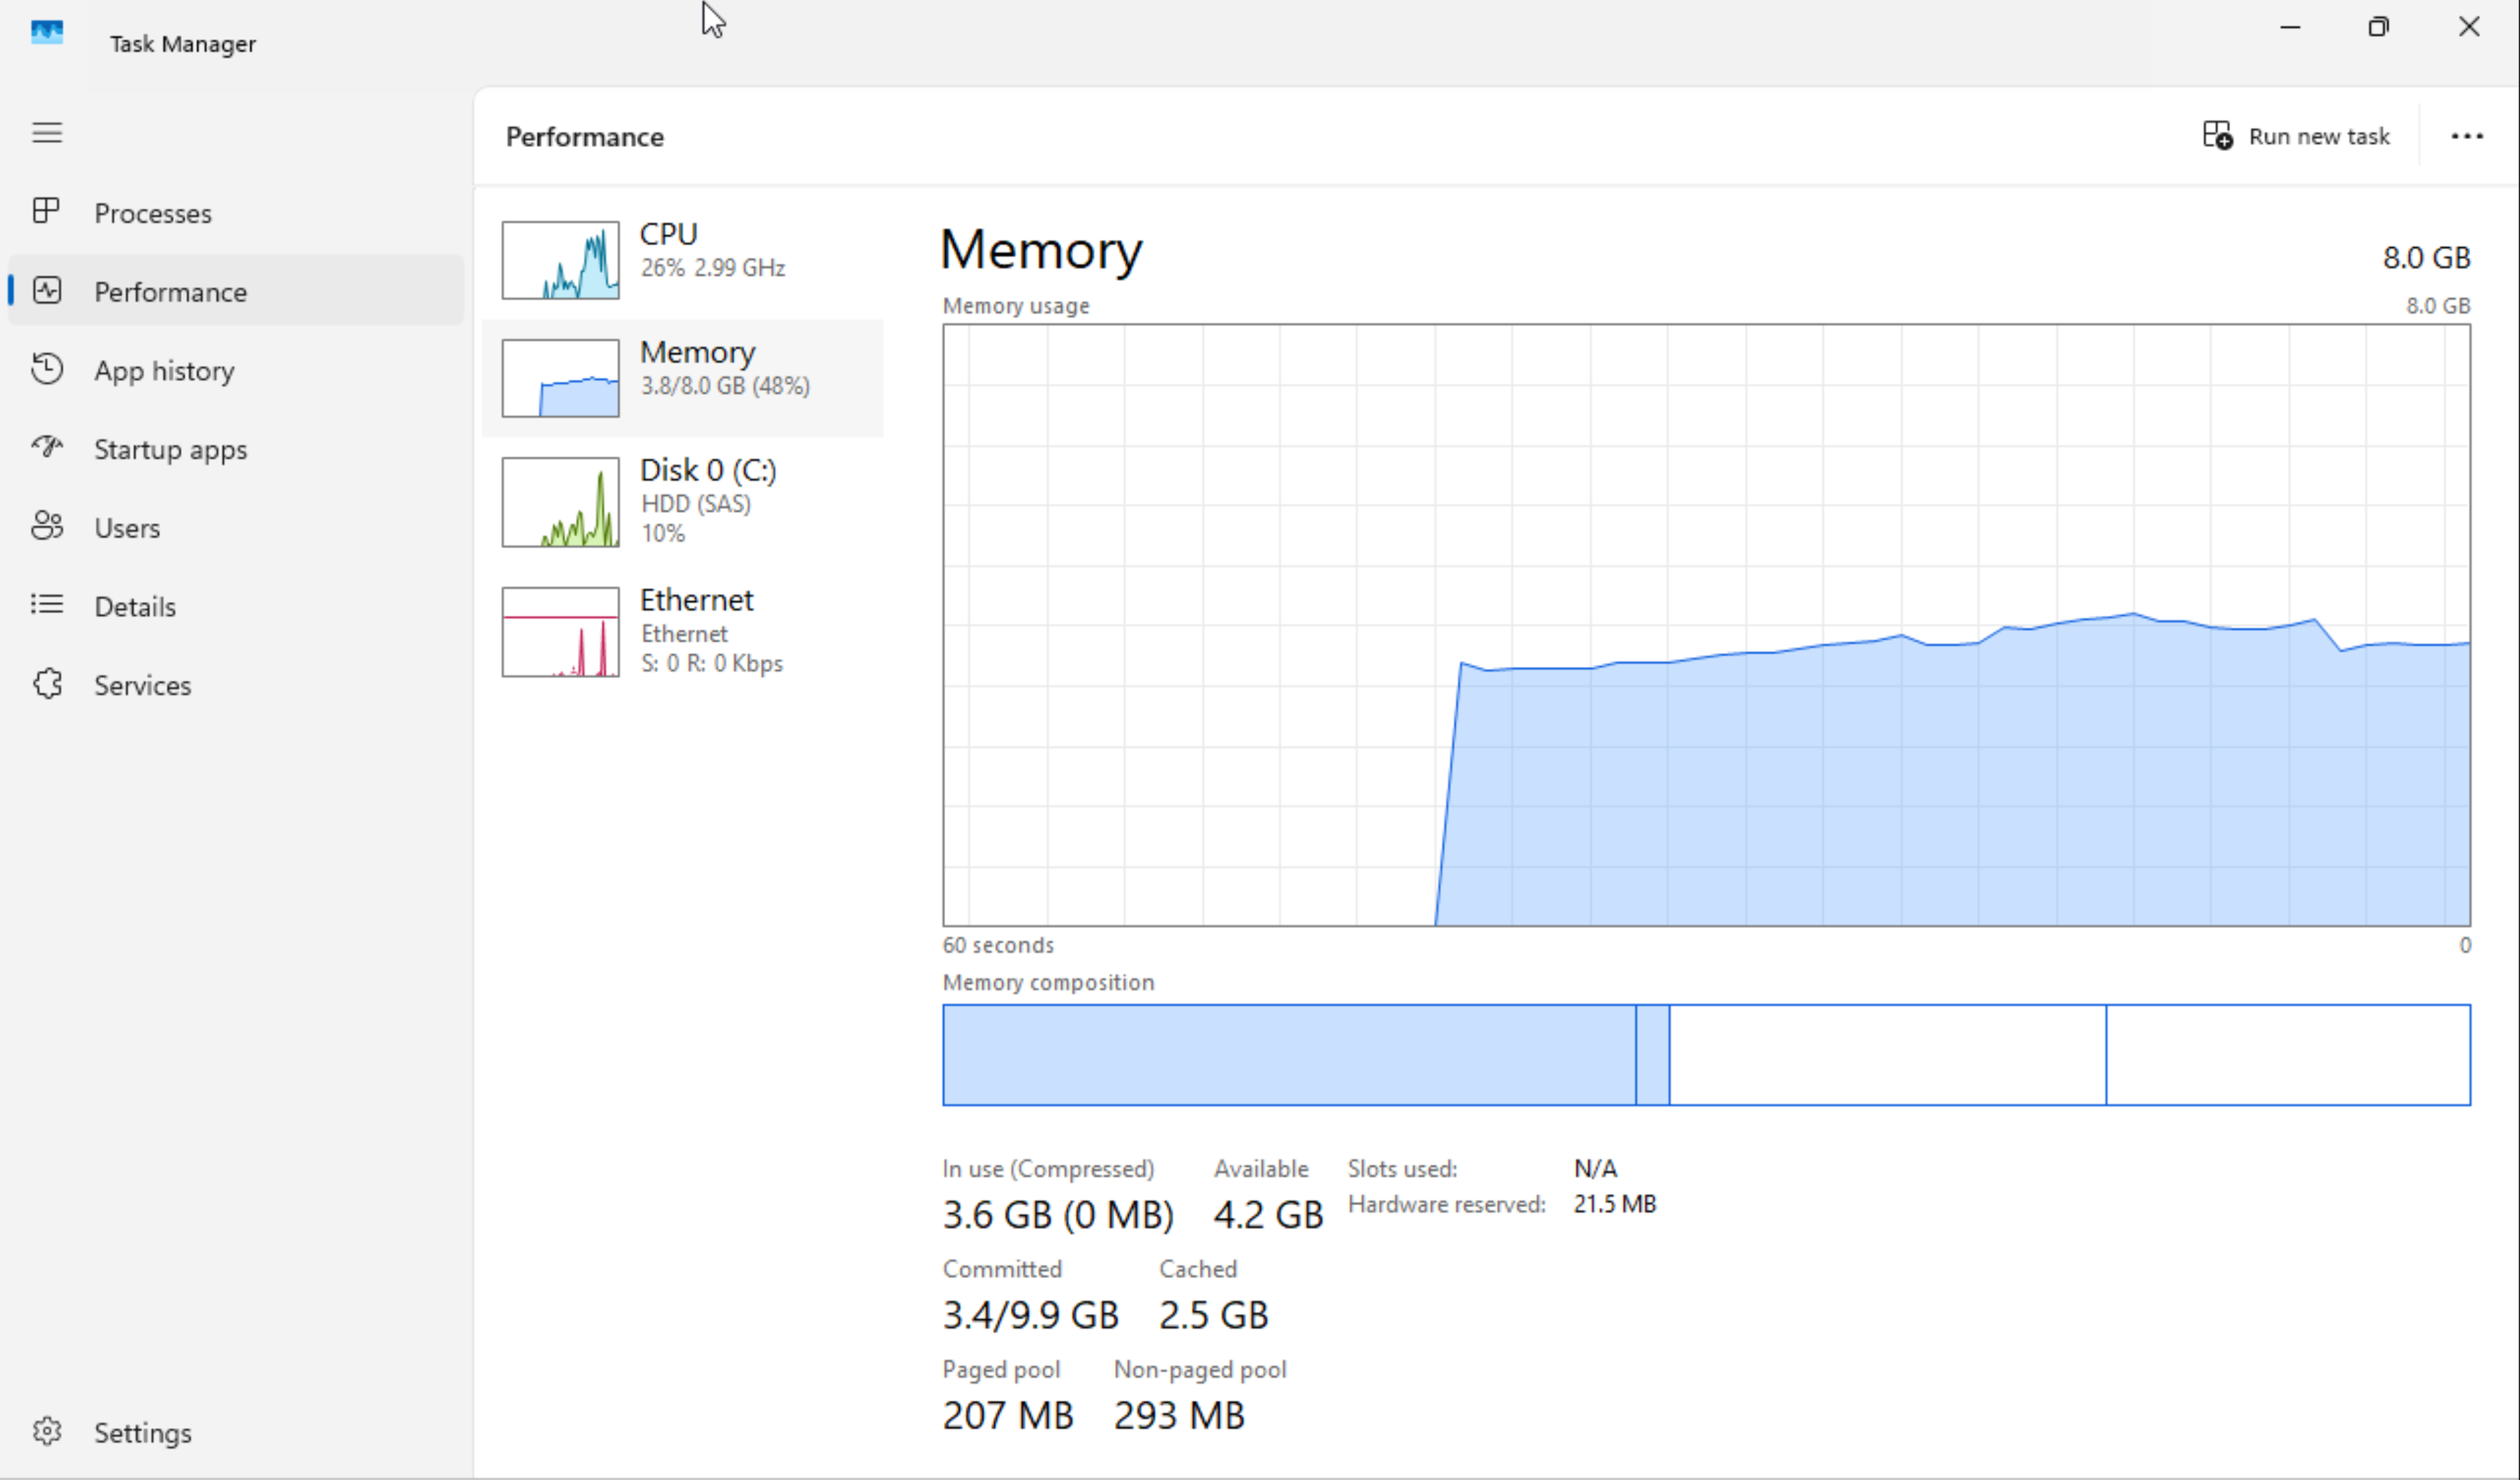Click the 2.5 GB Cached value

pyautogui.click(x=1213, y=1315)
